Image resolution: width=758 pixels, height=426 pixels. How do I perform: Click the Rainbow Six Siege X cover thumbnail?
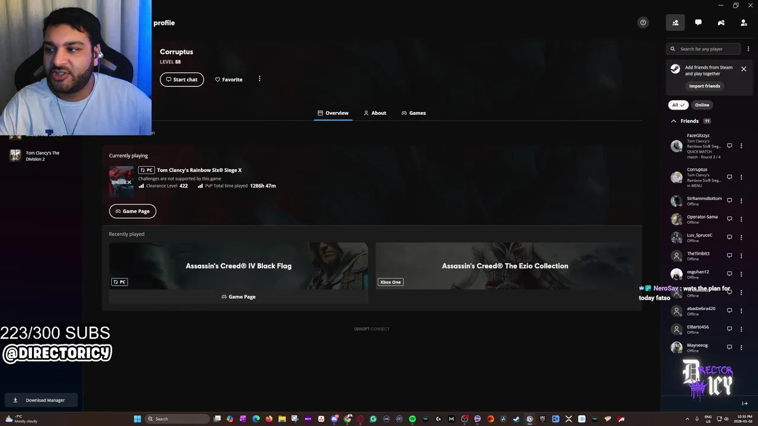121,182
